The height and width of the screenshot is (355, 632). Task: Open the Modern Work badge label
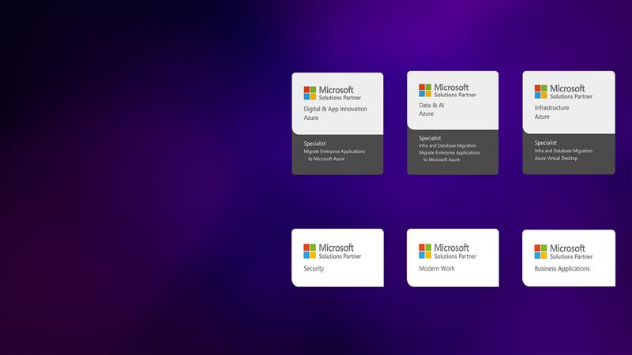tap(437, 269)
